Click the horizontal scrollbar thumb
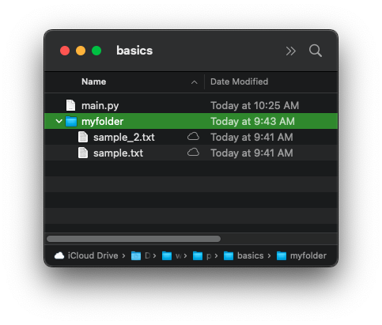382x325 pixels. point(134,239)
